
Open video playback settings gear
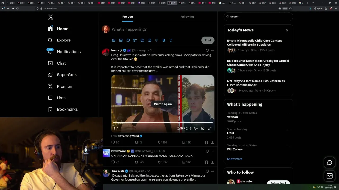point(203,129)
